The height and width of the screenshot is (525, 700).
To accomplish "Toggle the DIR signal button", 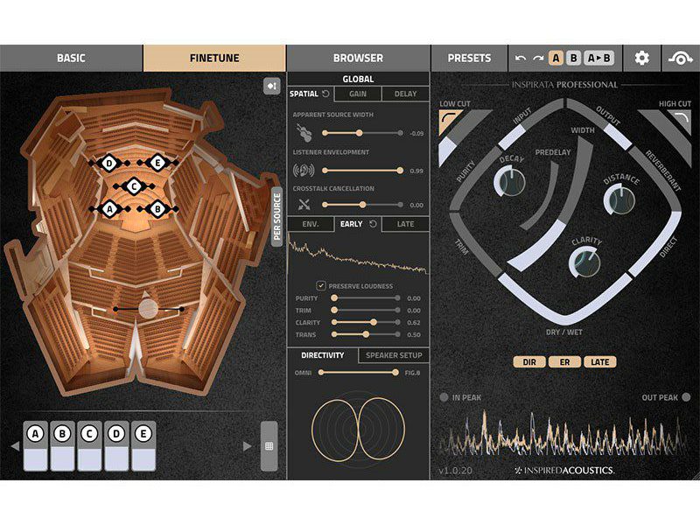I will coord(529,362).
